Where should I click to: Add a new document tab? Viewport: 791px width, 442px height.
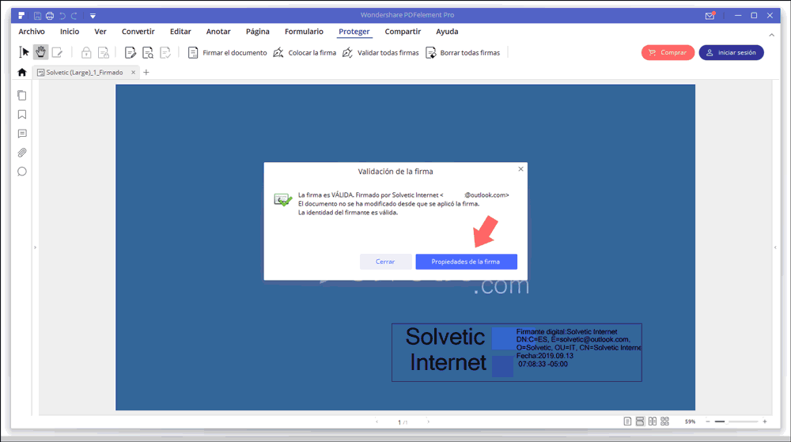146,73
